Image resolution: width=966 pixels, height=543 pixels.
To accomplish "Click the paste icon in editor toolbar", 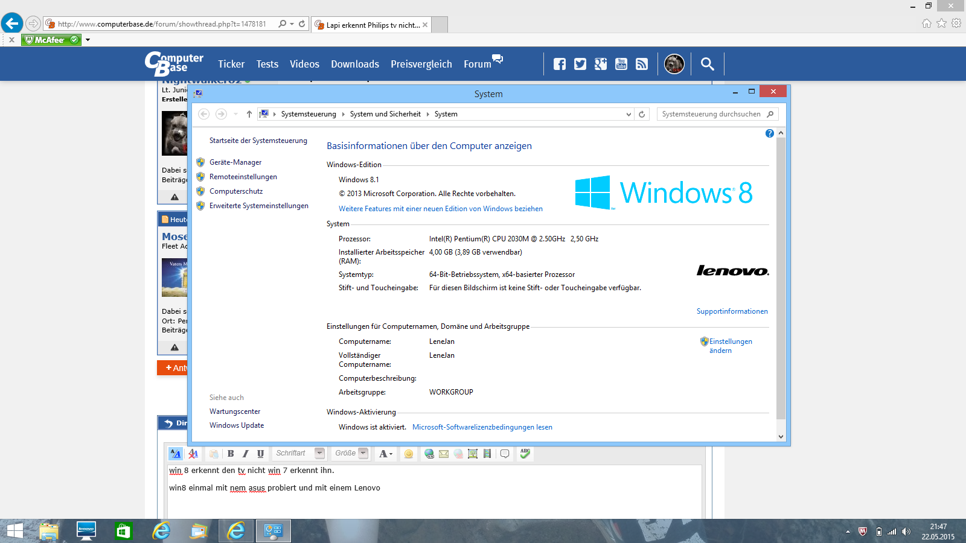I will click(214, 454).
